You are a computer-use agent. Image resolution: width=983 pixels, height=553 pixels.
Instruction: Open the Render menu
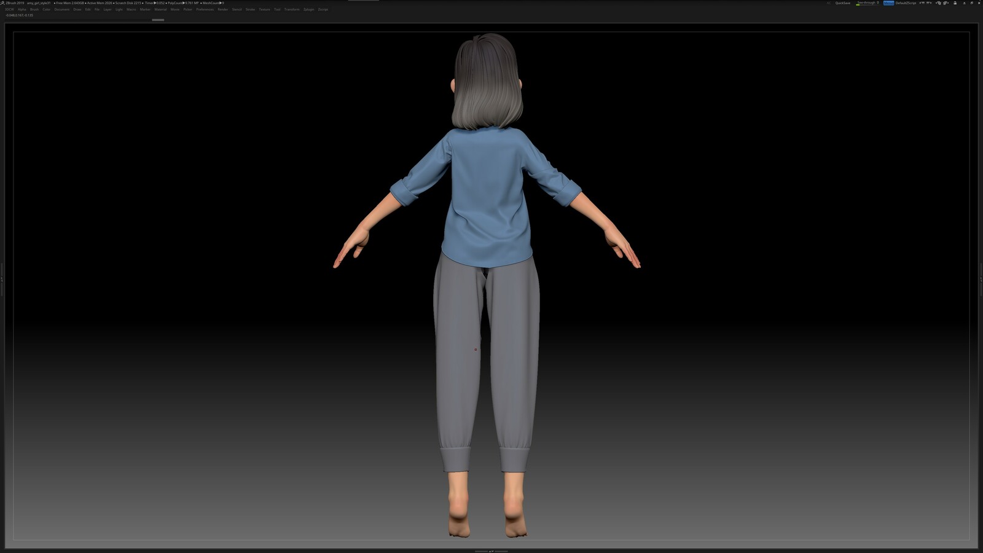pyautogui.click(x=223, y=9)
